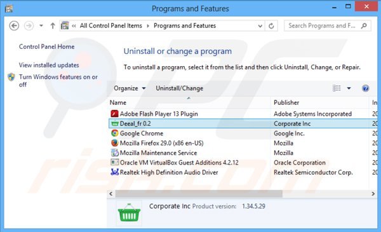The image size is (381, 232).
Task: Open address bar history dropdown
Action: pos(260,26)
